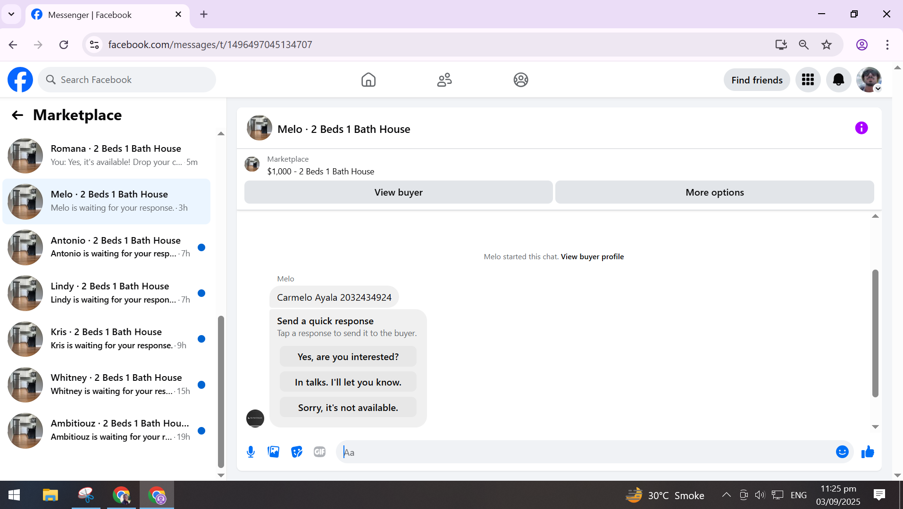
Task: Open the Facebook logo home link
Action: click(x=20, y=80)
